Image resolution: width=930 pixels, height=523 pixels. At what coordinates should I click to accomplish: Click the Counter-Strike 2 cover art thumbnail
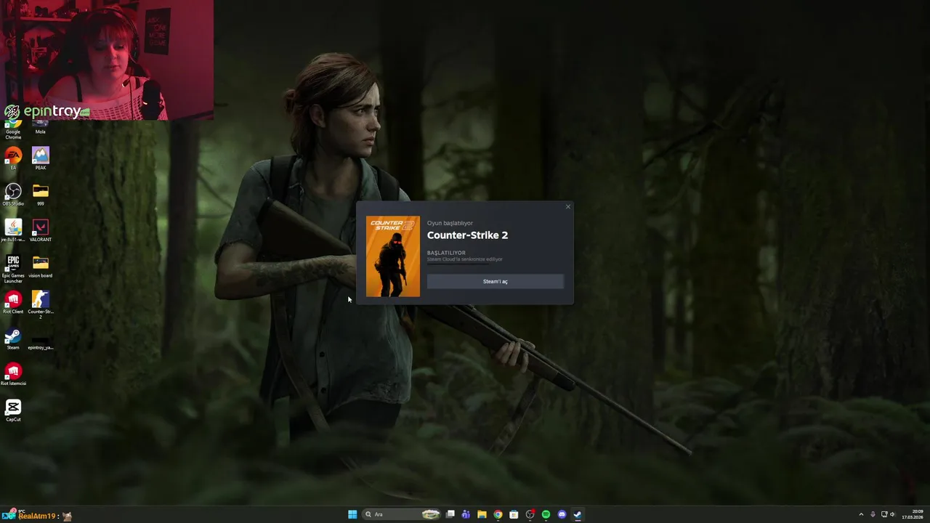(393, 256)
